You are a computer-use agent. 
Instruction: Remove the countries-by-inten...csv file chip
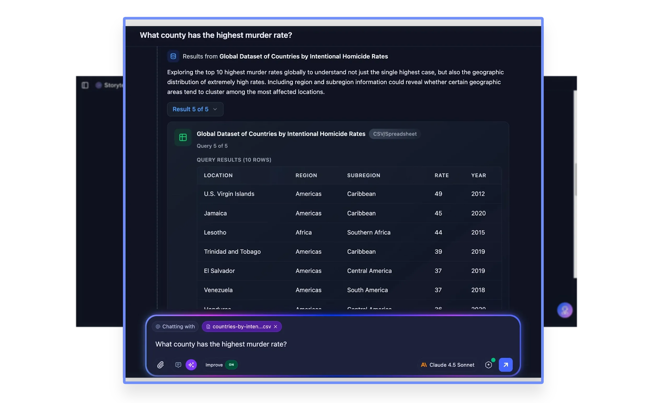[x=275, y=326]
